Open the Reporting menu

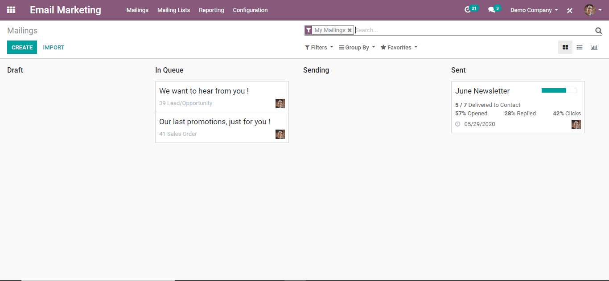(x=211, y=10)
